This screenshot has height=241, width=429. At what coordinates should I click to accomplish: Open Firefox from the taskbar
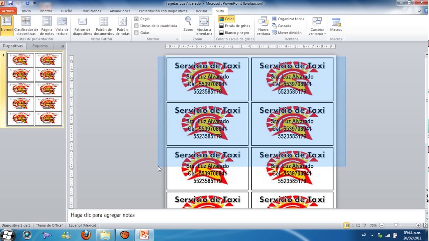tap(86, 235)
